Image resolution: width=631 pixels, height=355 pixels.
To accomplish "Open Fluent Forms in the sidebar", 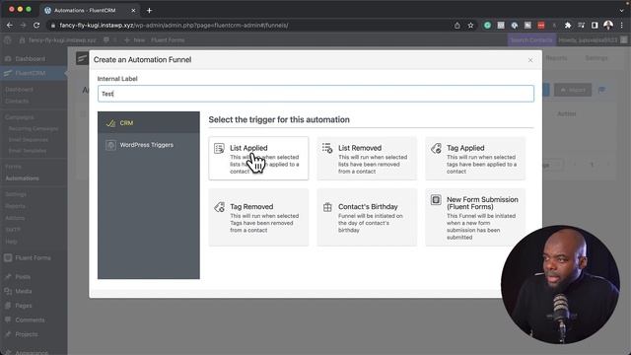I will point(34,257).
